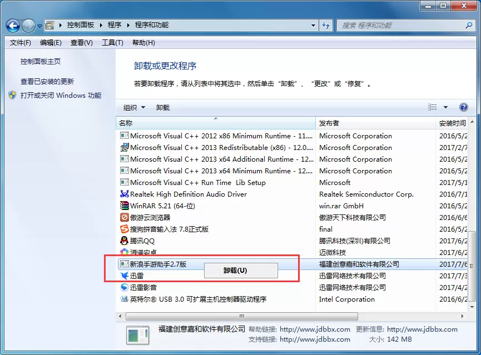Click the 帮助链接 http://www.jdbbx.com value
Image resolution: width=481 pixels, height=355 pixels.
(x=315, y=329)
